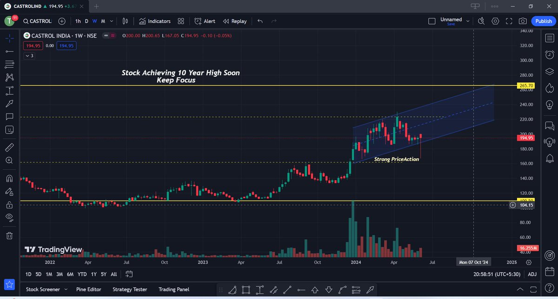
Task: Open the candlestick chart type selector
Action: point(125,21)
